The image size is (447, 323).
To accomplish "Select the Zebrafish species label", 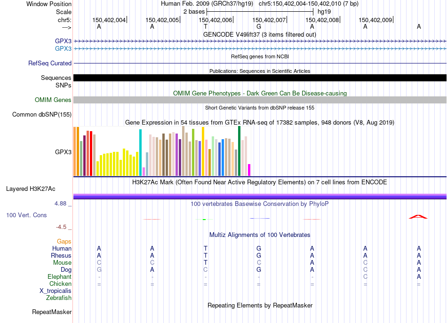I will (59, 298).
